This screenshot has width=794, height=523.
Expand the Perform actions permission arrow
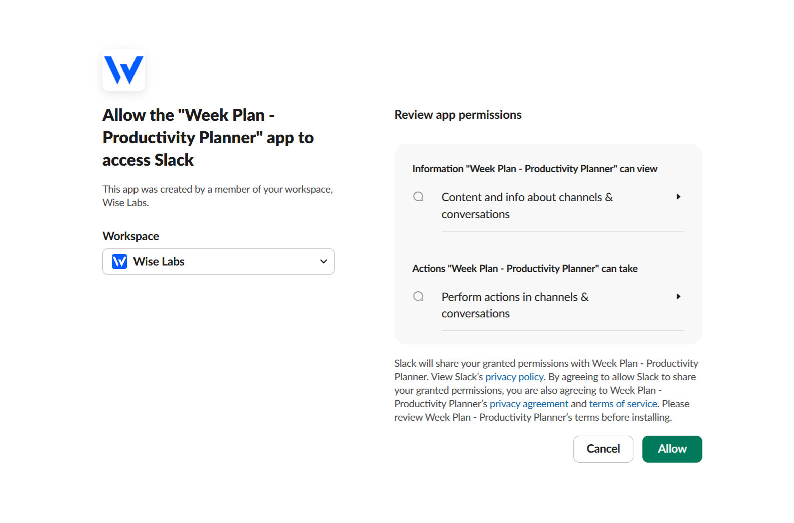tap(678, 296)
